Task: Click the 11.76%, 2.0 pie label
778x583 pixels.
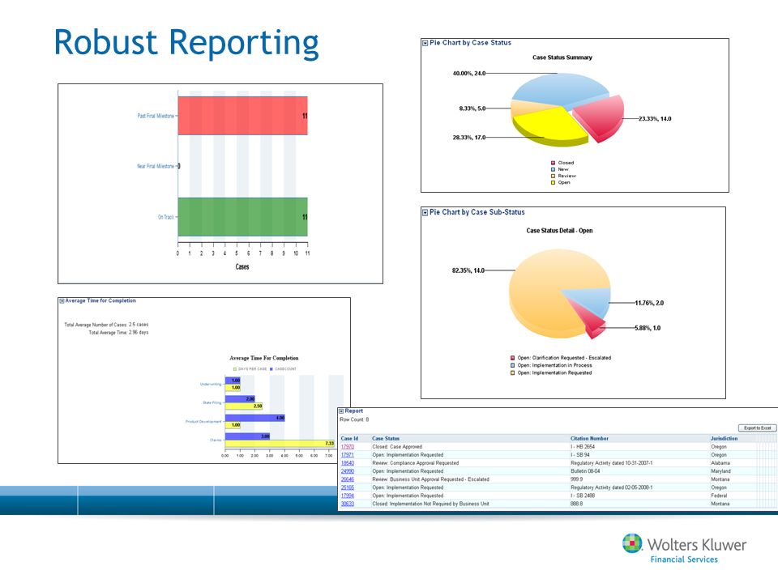Action: pyautogui.click(x=649, y=303)
